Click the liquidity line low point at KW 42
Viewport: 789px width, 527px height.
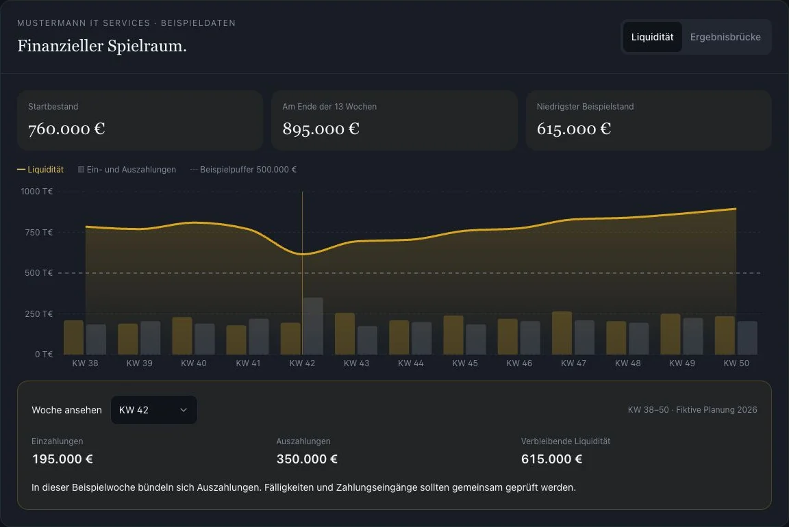(x=303, y=254)
